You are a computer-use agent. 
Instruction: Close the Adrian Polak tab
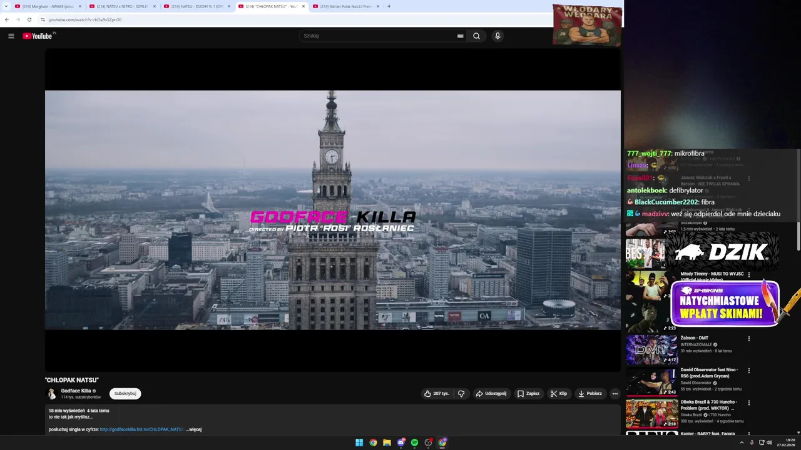(x=378, y=6)
